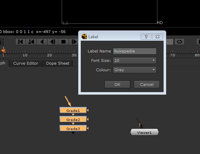Click Grade3 output arrow
The height and width of the screenshot is (154, 200).
point(73,133)
